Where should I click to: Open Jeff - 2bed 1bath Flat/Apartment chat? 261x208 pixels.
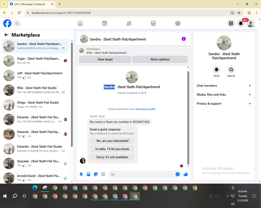(x=35, y=76)
